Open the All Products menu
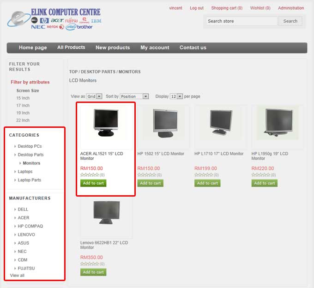Screen dimensions: 314x288 coord(71,48)
